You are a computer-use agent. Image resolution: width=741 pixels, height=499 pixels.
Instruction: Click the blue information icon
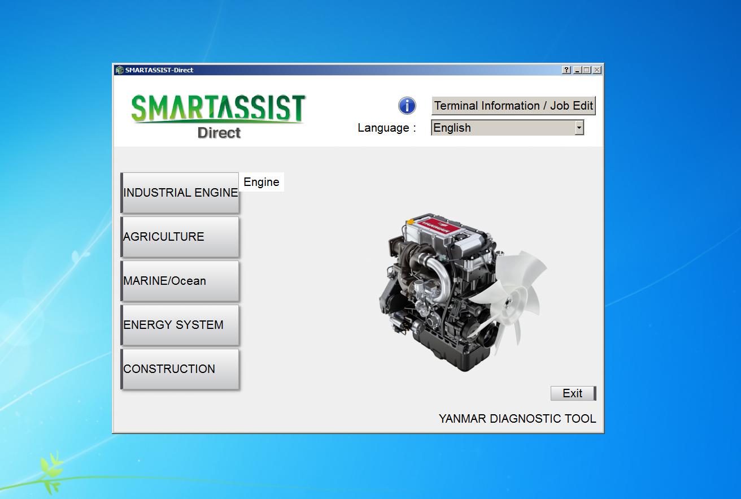click(406, 106)
